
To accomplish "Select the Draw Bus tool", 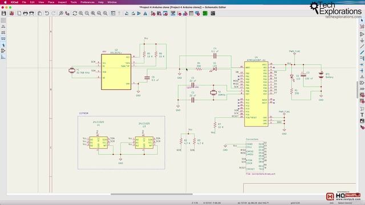I will point(362,52).
